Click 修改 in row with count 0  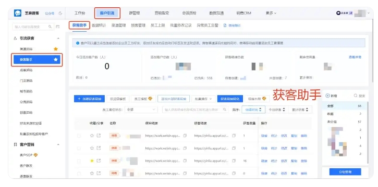[284, 173]
